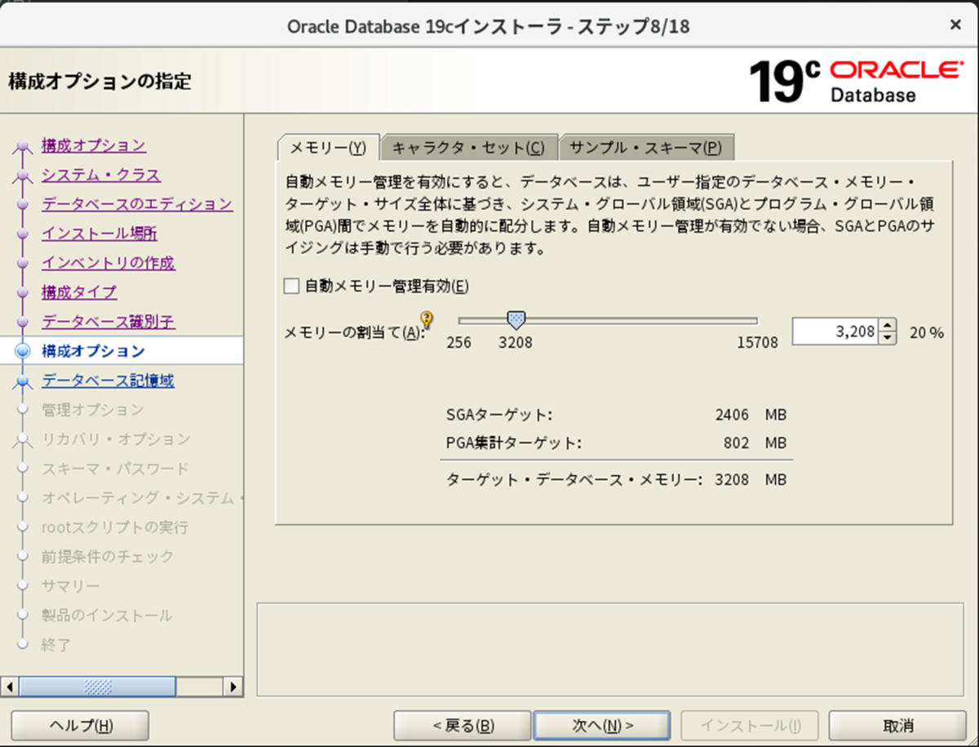The width and height of the screenshot is (979, 747).
Task: Select the メモリー tab
Action: coord(328,147)
